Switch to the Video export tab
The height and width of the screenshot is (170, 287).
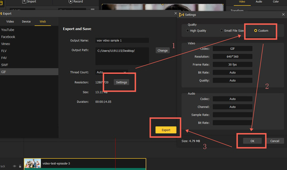(10, 22)
